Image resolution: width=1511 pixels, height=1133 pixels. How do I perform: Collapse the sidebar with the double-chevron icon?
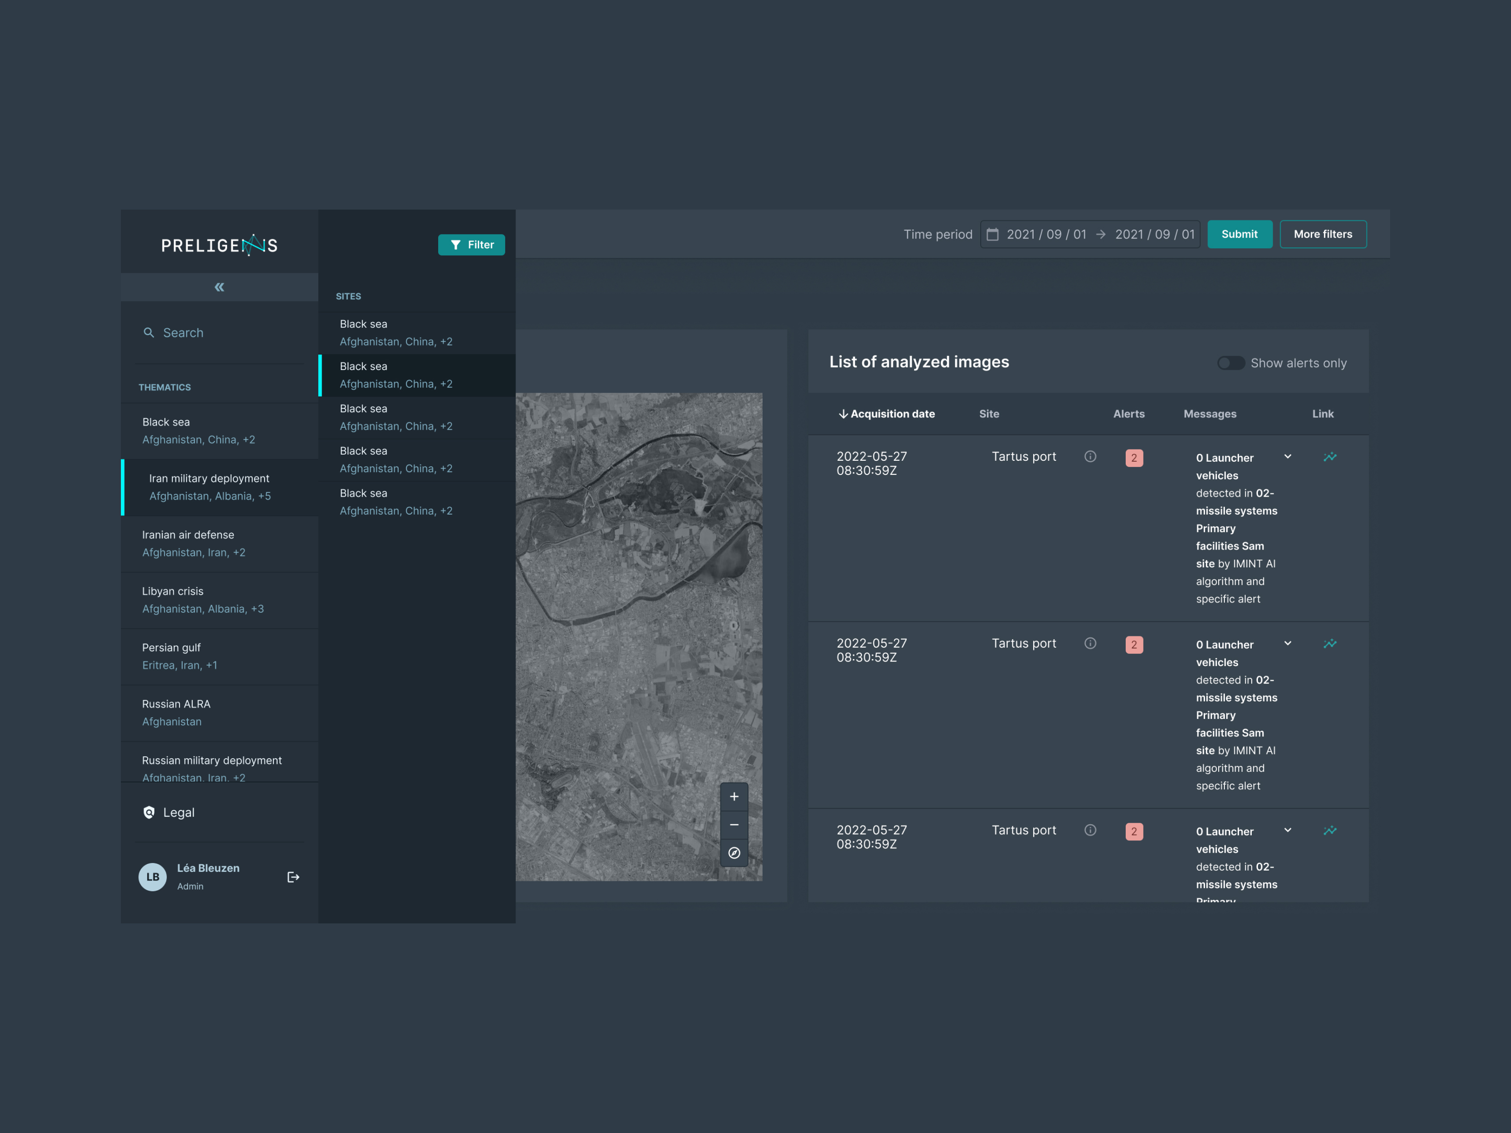coord(219,287)
